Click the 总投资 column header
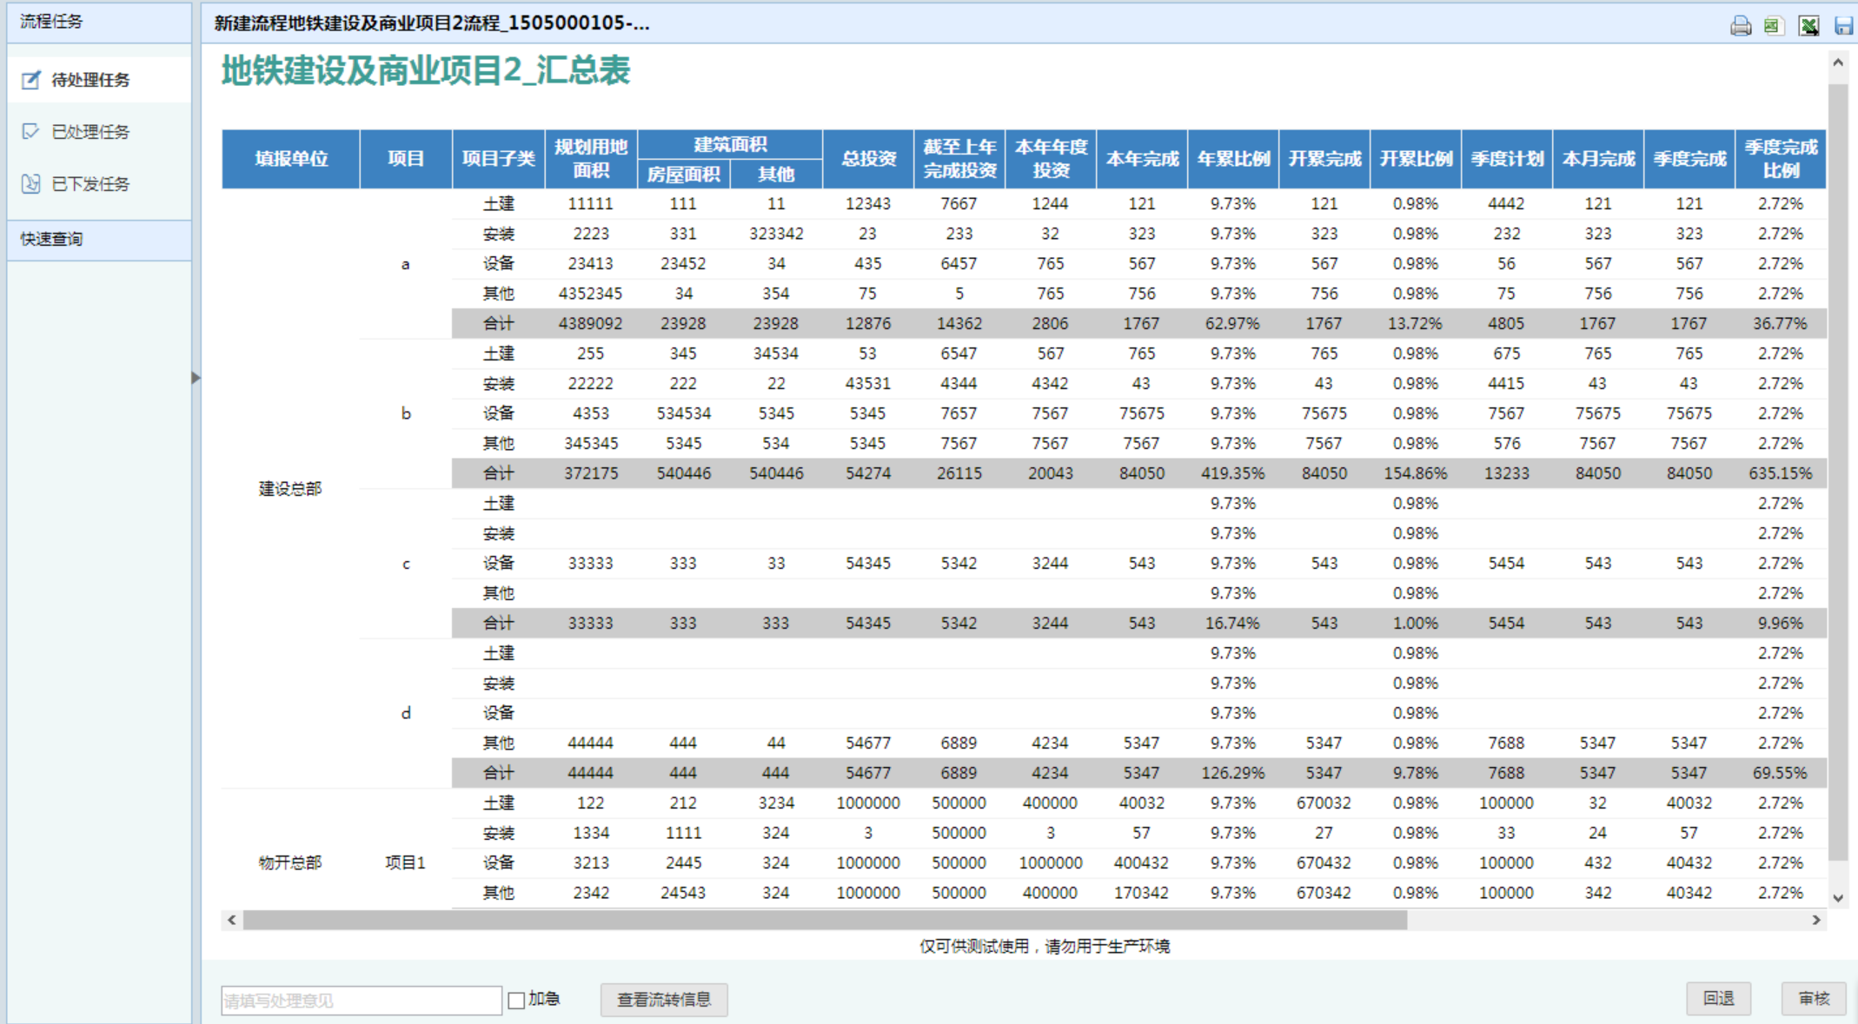Screen dimensions: 1858x1024 tap(868, 159)
